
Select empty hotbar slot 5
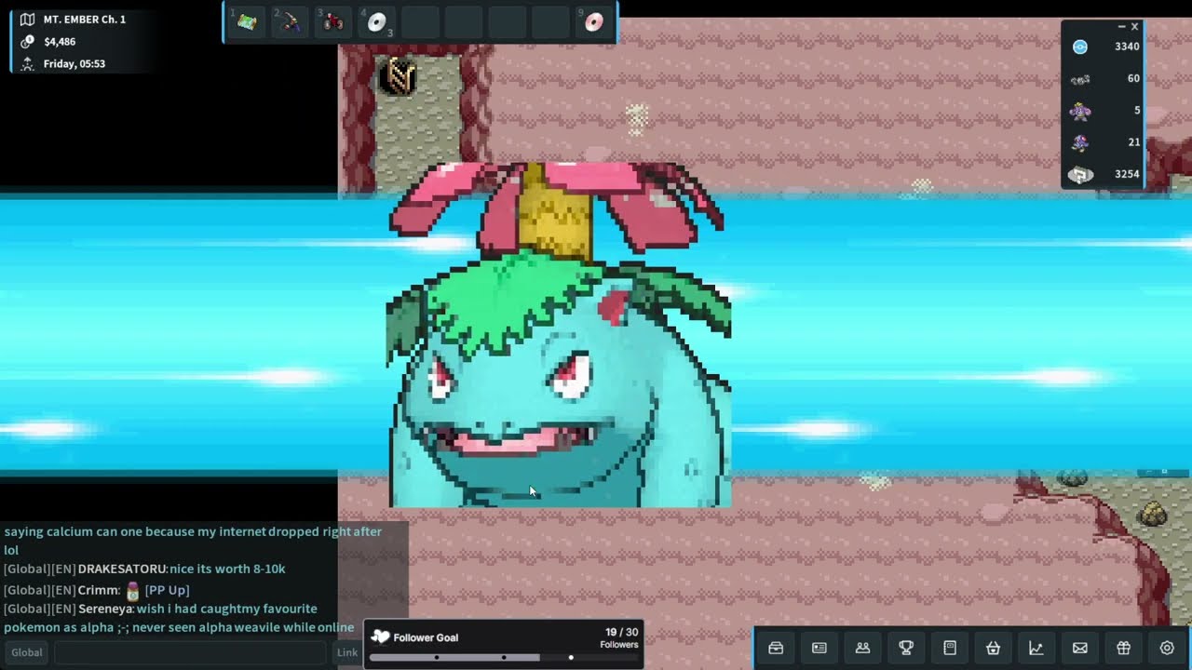pyautogui.click(x=420, y=22)
